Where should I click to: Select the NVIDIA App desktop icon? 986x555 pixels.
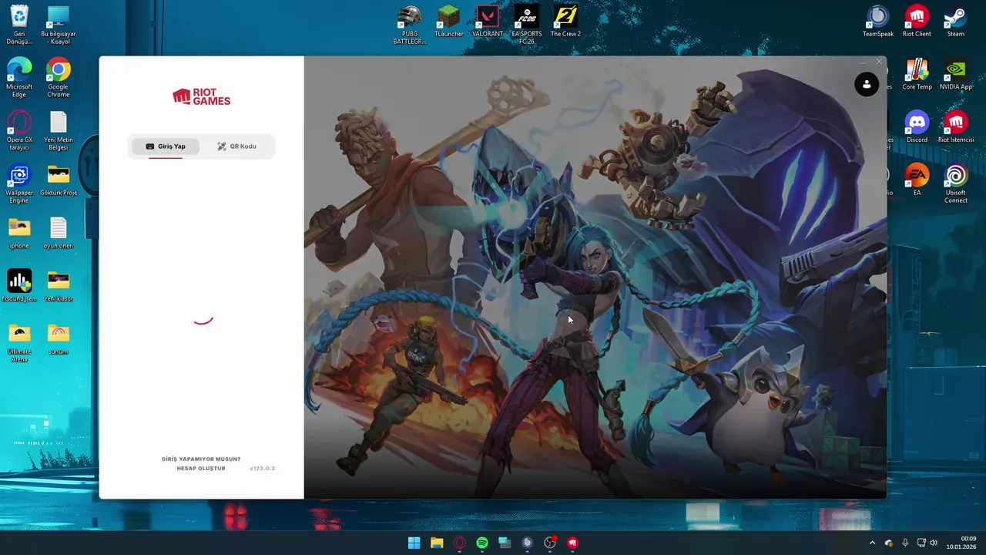(956, 75)
